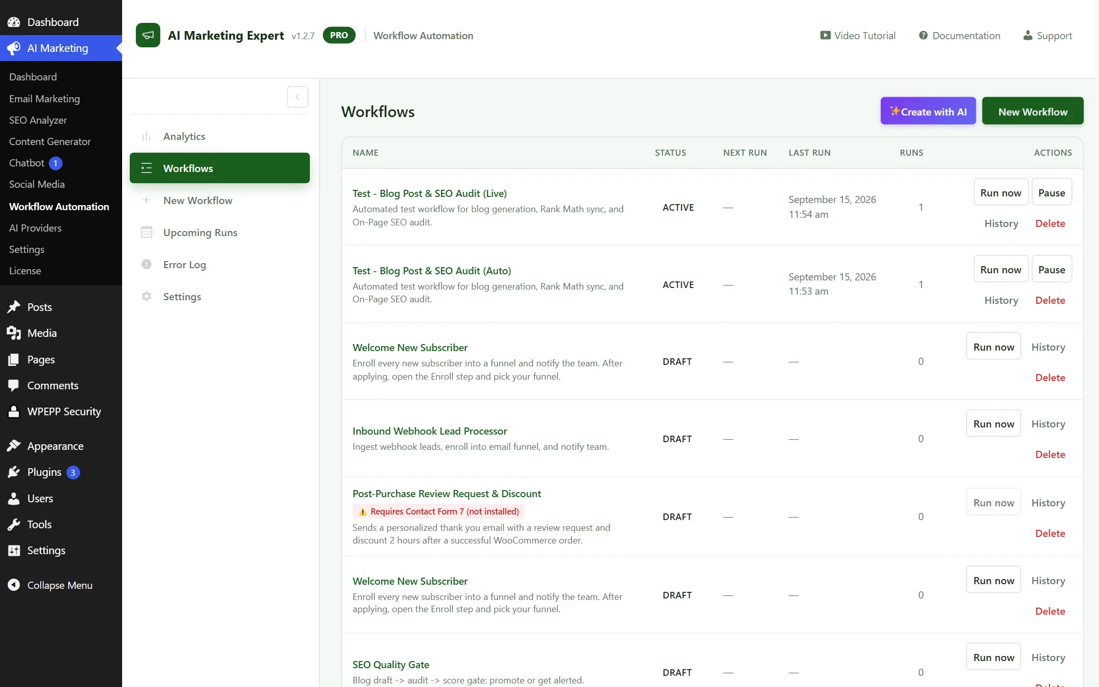Pause the Blog Post & SEO Audit (Auto) workflow
The height and width of the screenshot is (687, 1099).
click(1052, 269)
